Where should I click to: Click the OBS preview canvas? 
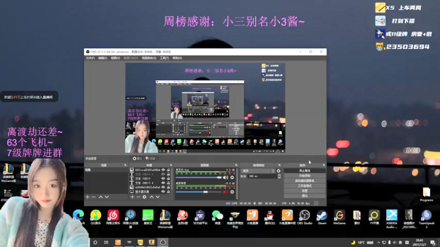point(205,108)
